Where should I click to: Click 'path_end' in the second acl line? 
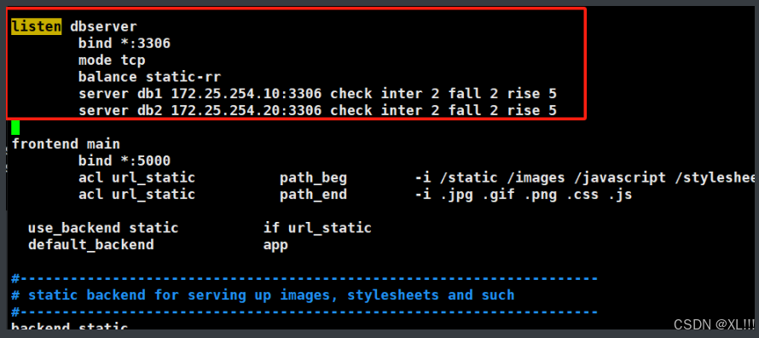[x=313, y=195]
